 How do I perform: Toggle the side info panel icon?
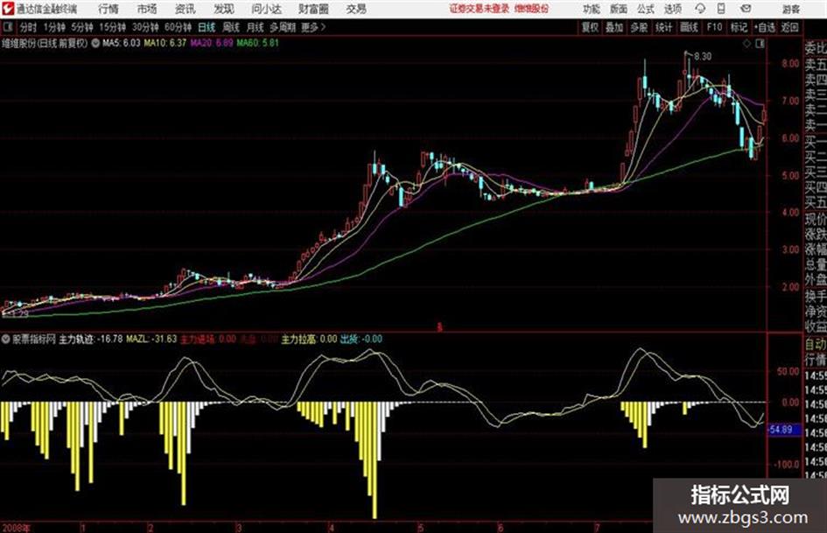[x=760, y=45]
